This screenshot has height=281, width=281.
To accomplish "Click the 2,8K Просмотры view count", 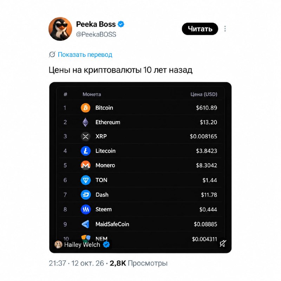I will coord(138,263).
